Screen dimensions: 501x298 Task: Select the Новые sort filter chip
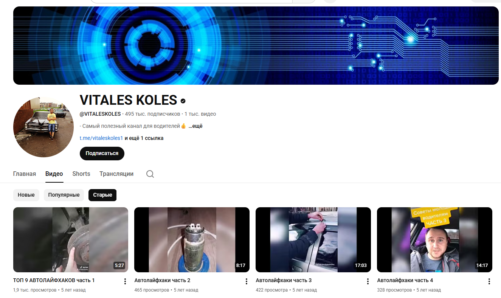pyautogui.click(x=26, y=195)
